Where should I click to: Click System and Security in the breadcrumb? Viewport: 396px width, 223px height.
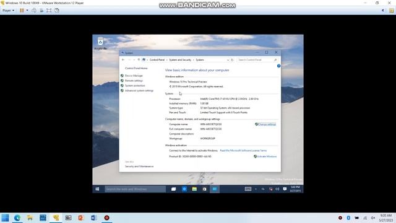180,60
